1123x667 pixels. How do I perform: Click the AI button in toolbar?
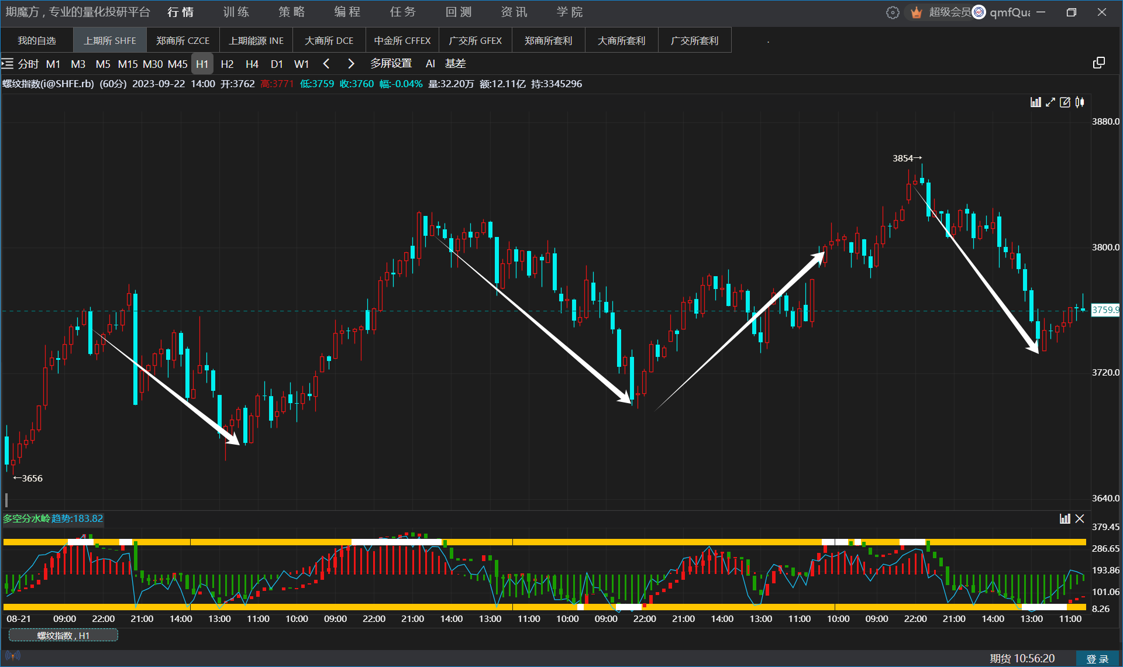[430, 63]
